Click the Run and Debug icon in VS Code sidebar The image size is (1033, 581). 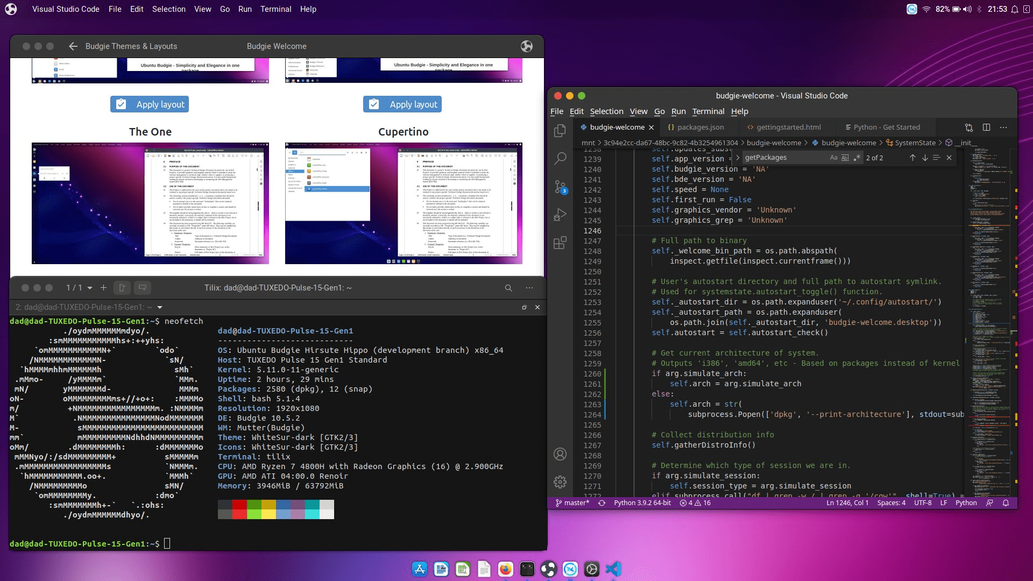click(561, 214)
